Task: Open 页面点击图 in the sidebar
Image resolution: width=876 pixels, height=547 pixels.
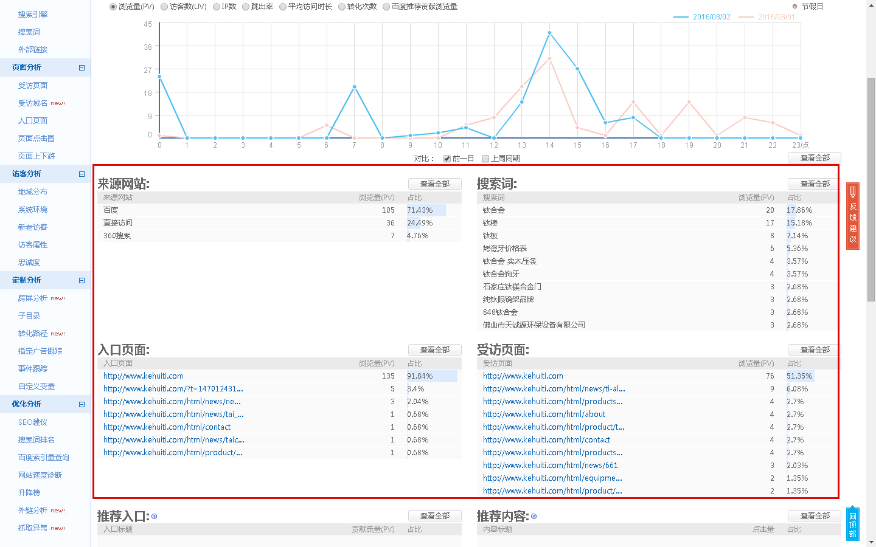Action: (36, 139)
